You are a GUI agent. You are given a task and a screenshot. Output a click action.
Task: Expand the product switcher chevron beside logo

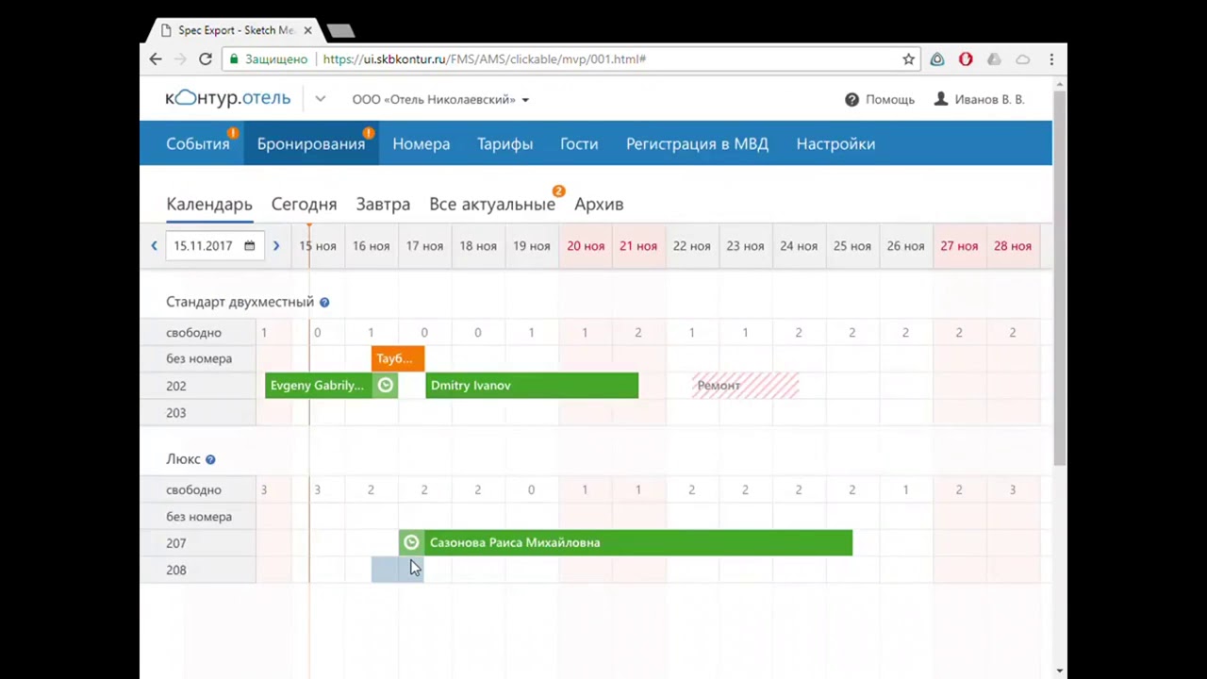tap(320, 99)
